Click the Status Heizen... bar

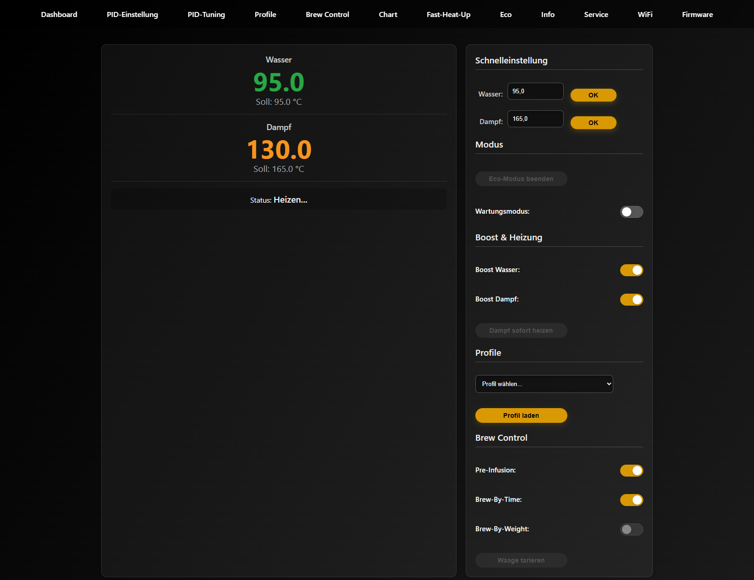(x=279, y=199)
